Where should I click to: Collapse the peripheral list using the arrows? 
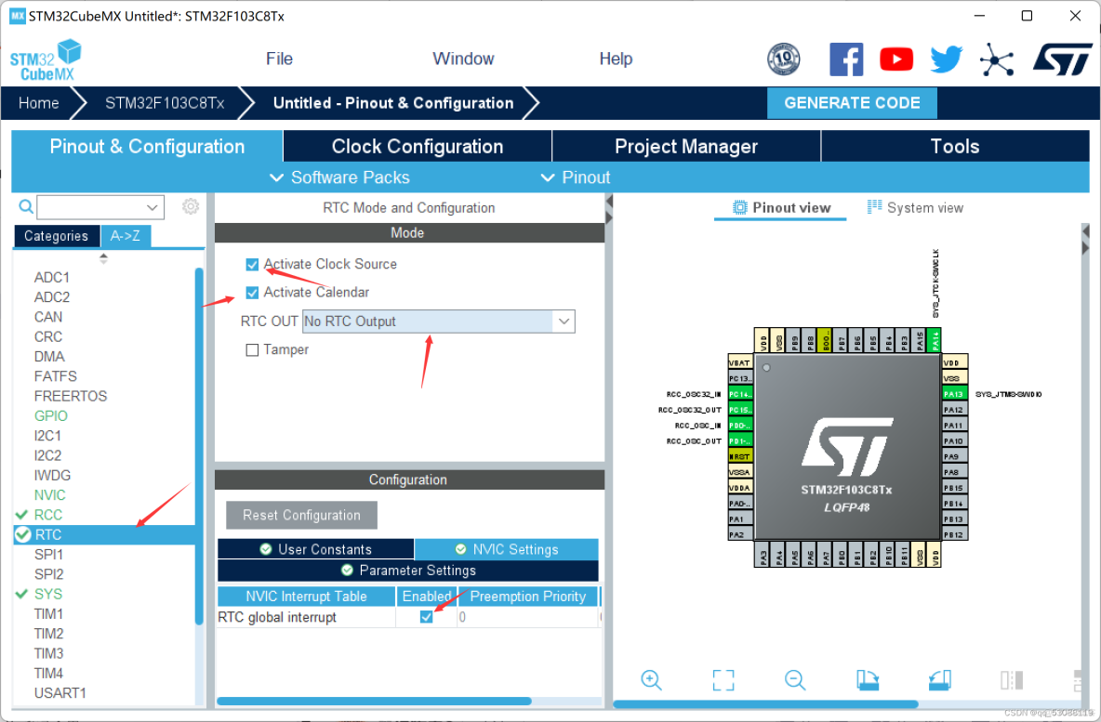click(x=103, y=258)
